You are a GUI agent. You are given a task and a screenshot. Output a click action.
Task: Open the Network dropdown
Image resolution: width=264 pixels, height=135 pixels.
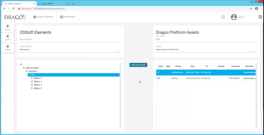click(206, 50)
